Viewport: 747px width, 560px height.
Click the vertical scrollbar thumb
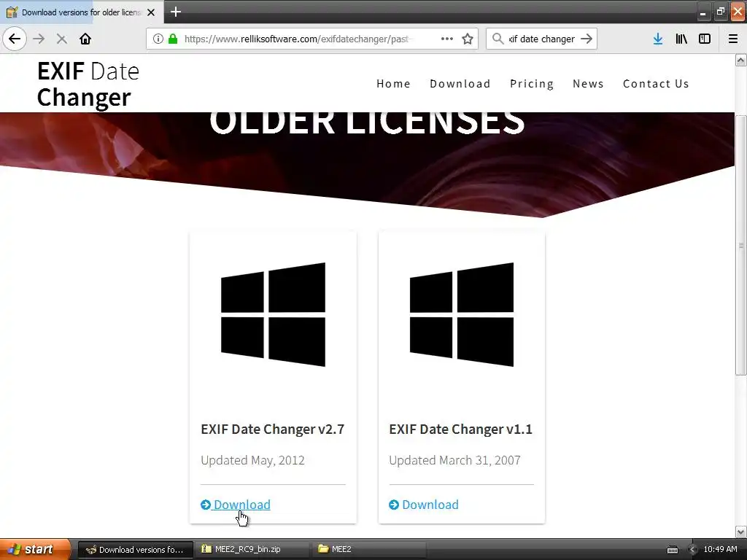click(741, 245)
